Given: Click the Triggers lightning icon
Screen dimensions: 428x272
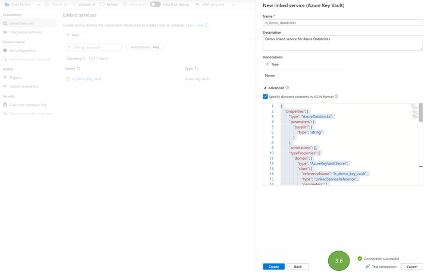Looking at the screenshot, I should [x=5, y=77].
